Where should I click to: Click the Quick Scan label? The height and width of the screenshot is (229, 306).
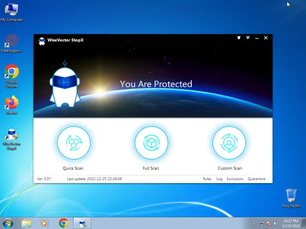73,168
